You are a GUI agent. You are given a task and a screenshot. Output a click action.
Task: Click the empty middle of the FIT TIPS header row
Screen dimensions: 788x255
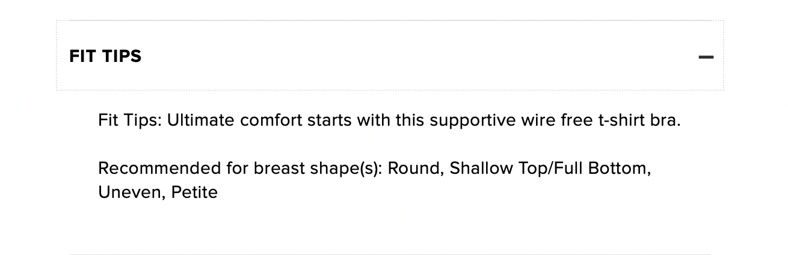[391, 57]
